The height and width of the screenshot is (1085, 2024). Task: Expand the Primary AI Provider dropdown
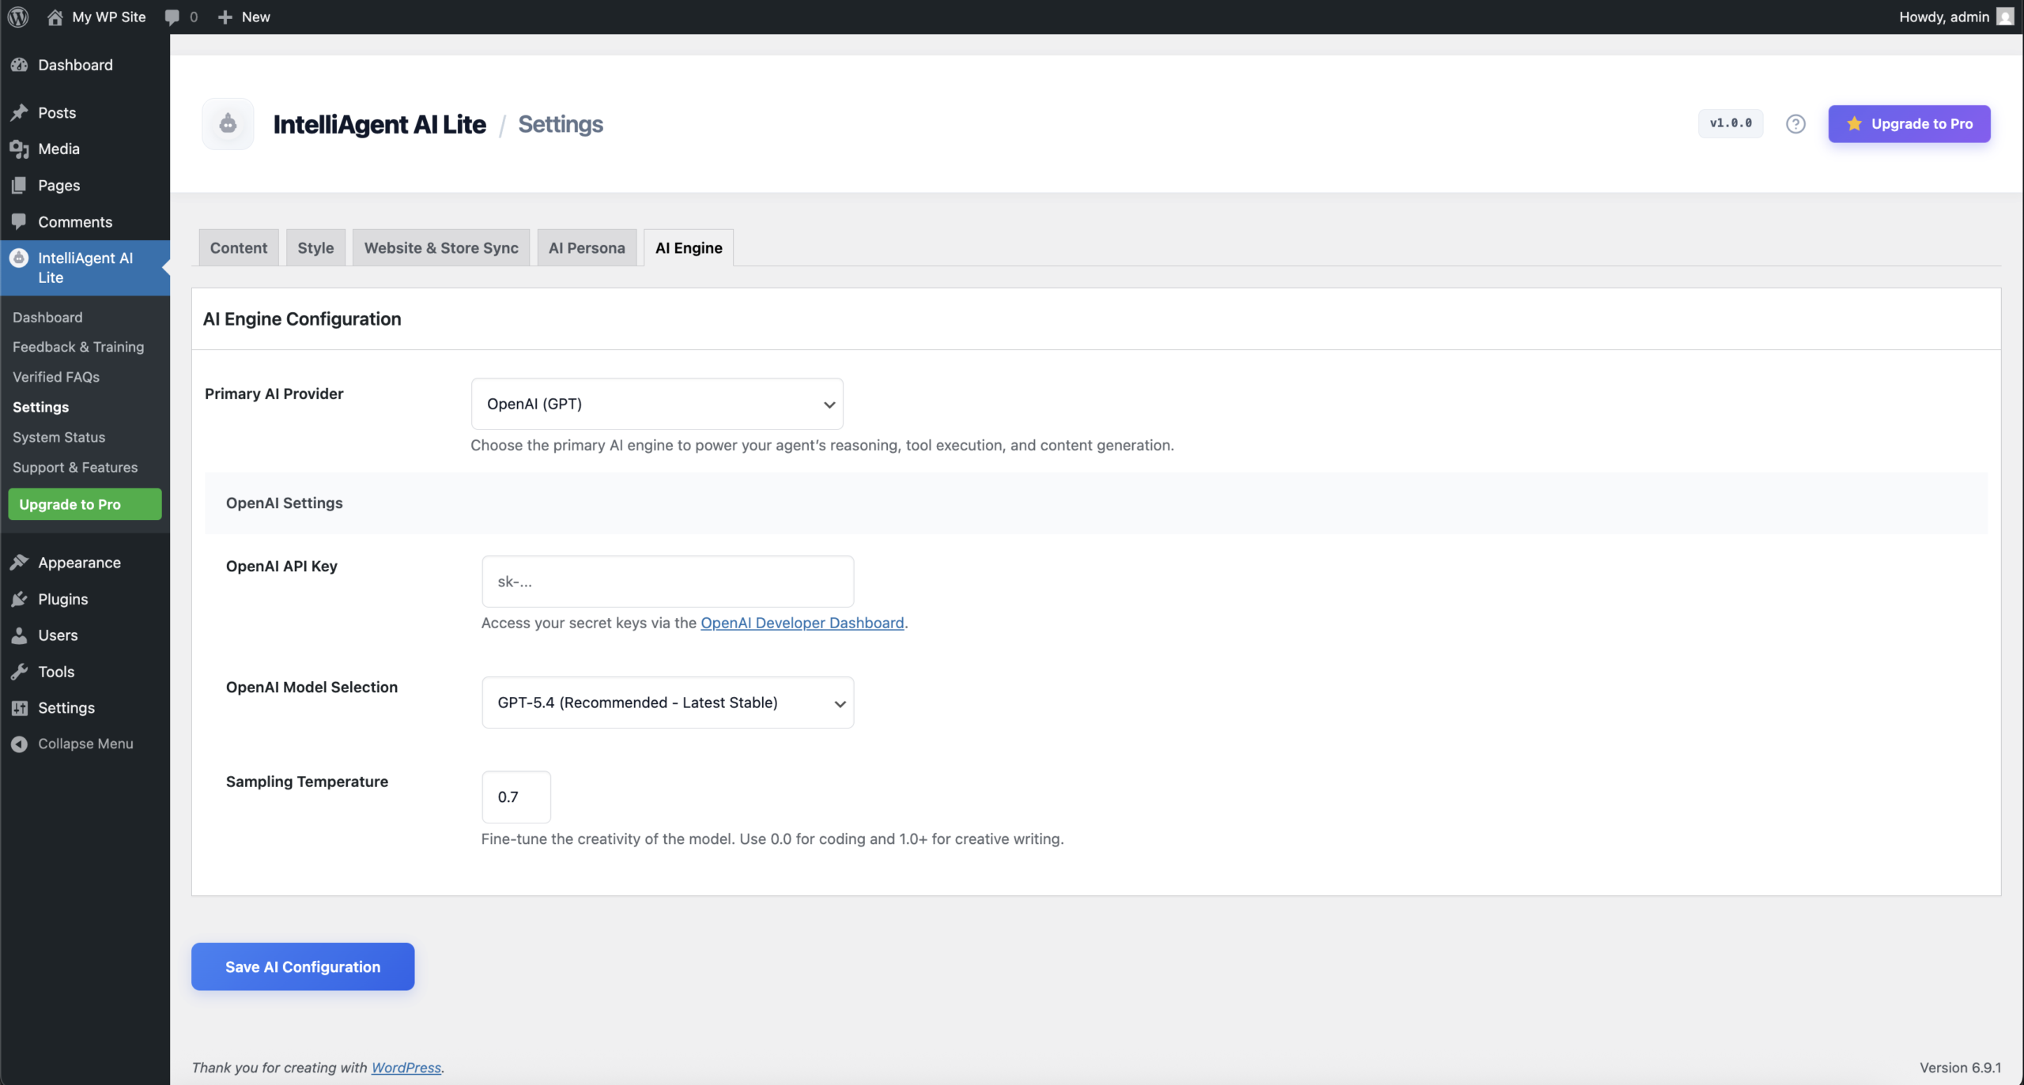657,404
